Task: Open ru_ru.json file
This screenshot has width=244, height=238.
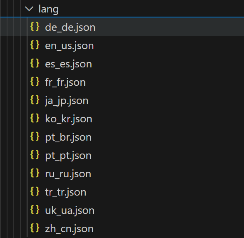Action: 68,174
